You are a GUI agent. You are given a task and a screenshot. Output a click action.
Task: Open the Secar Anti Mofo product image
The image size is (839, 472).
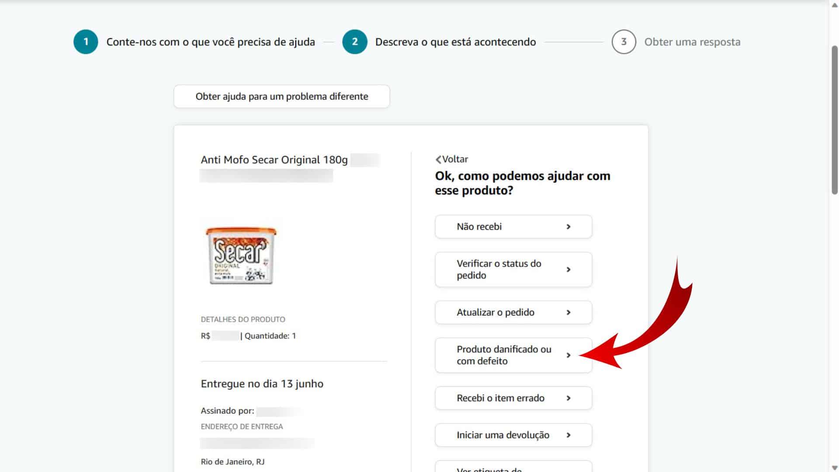(241, 255)
